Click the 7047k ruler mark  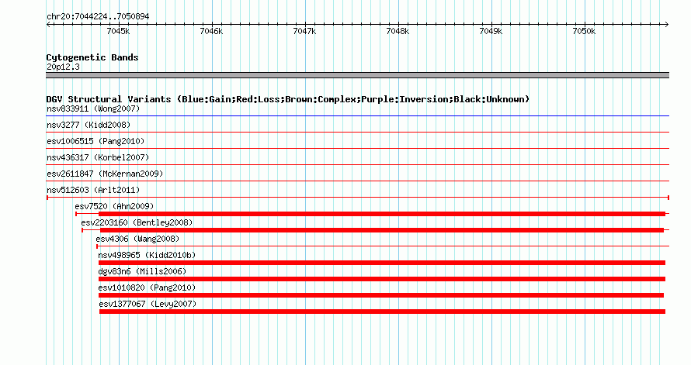tap(305, 31)
